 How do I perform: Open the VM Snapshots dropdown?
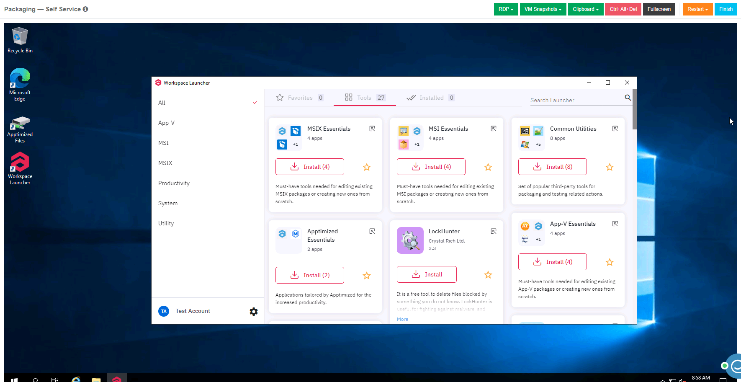[543, 9]
